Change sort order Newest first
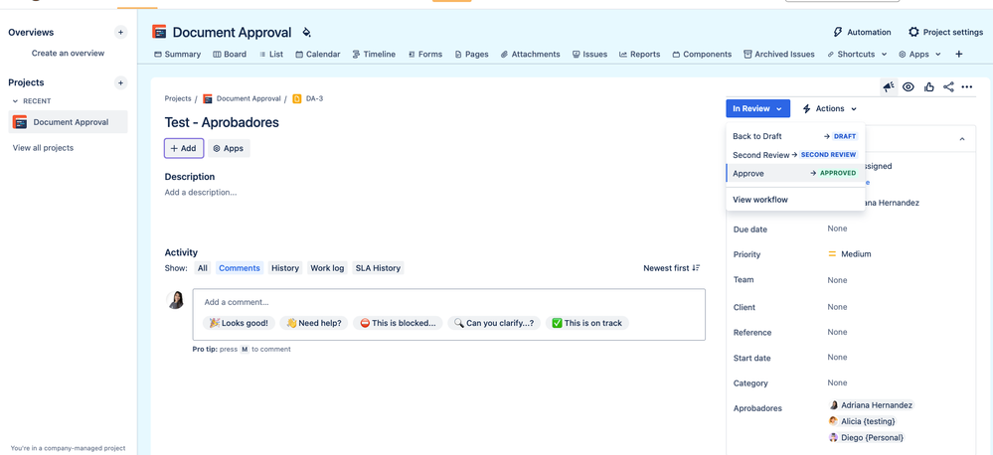The image size is (993, 455). 671,268
